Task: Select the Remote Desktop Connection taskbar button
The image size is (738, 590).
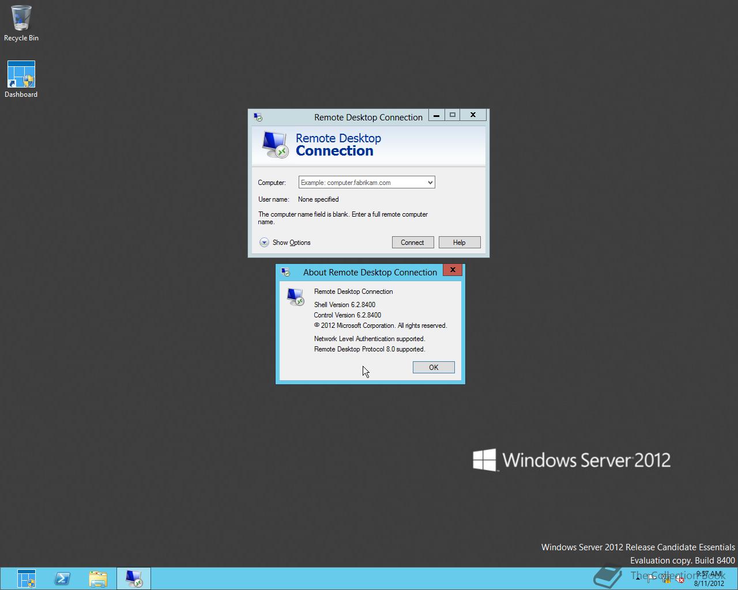Action: (134, 578)
